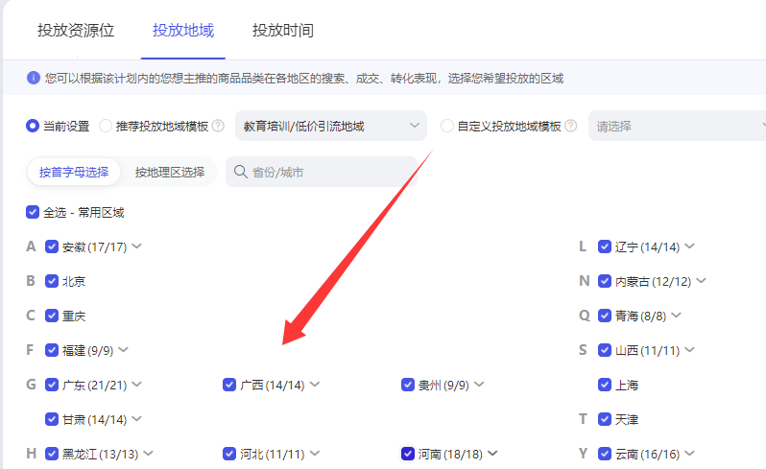Open the 教育培训/低价引流地域 dropdown
The height and width of the screenshot is (469, 766).
[x=331, y=126]
